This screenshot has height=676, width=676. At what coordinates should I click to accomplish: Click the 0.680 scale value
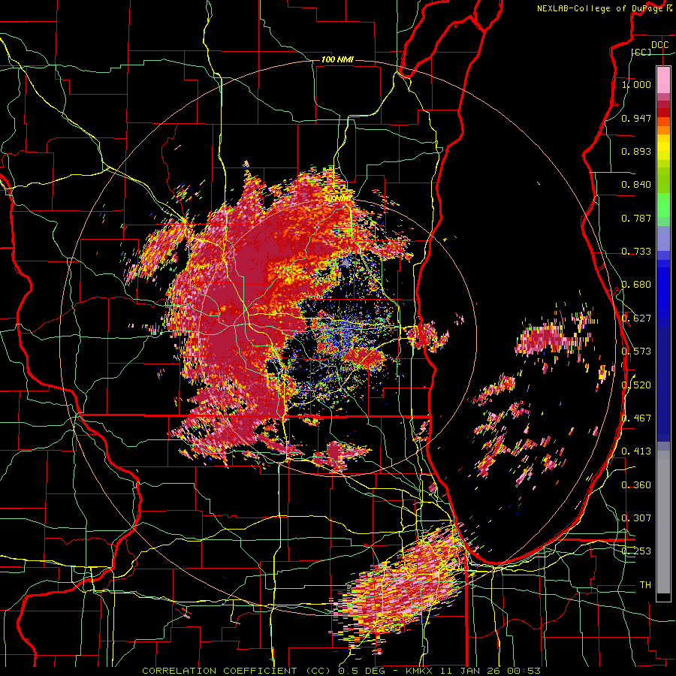coord(636,285)
